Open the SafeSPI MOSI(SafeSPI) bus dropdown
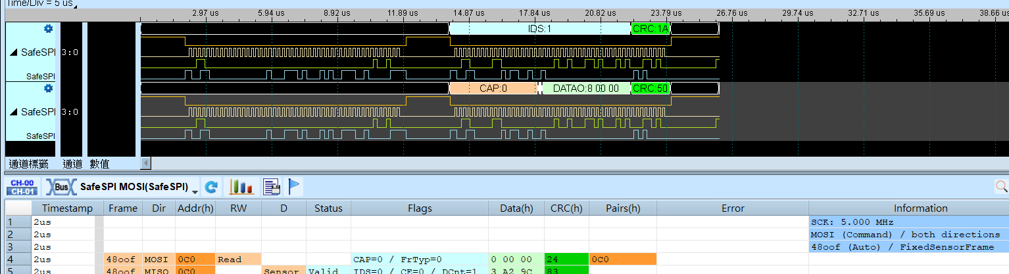 tap(195, 191)
